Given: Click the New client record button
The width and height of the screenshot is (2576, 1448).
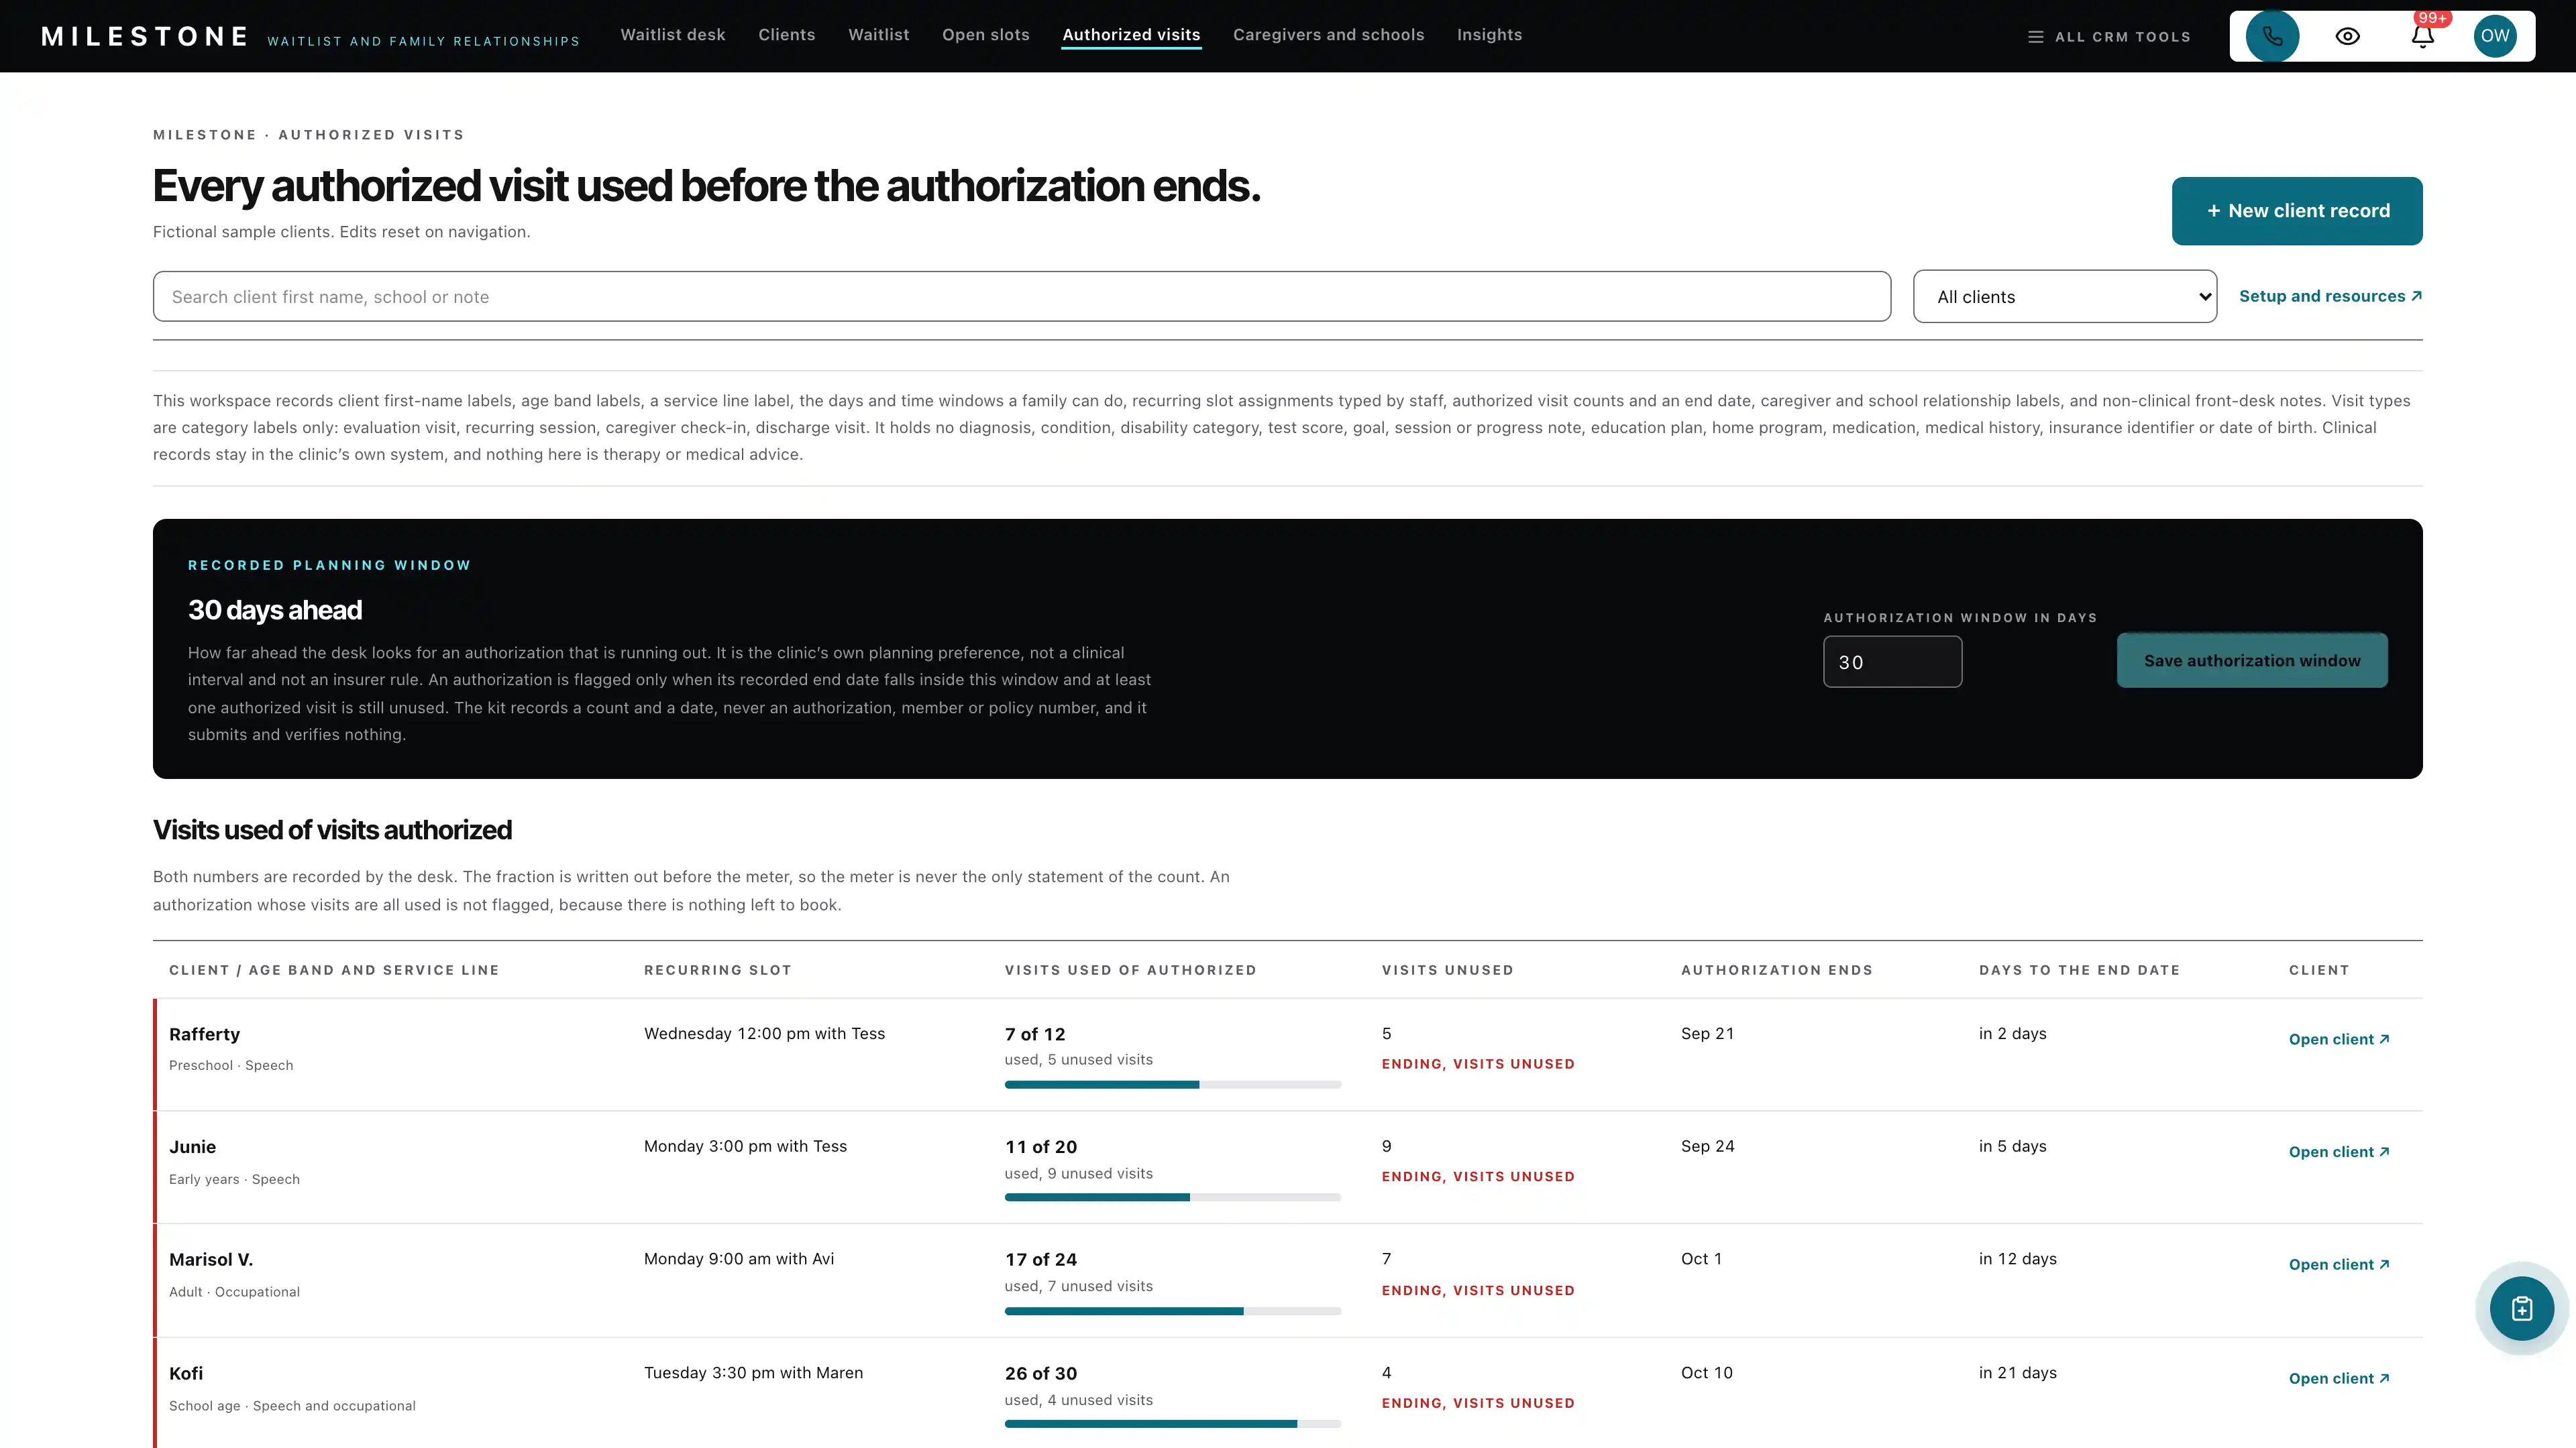Looking at the screenshot, I should [x=2297, y=211].
